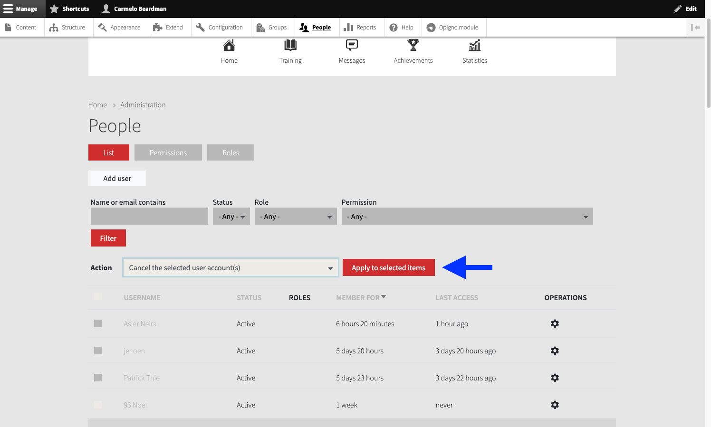The width and height of the screenshot is (711, 427).
Task: Check the Patrick Thie row checkbox
Action: 98,378
